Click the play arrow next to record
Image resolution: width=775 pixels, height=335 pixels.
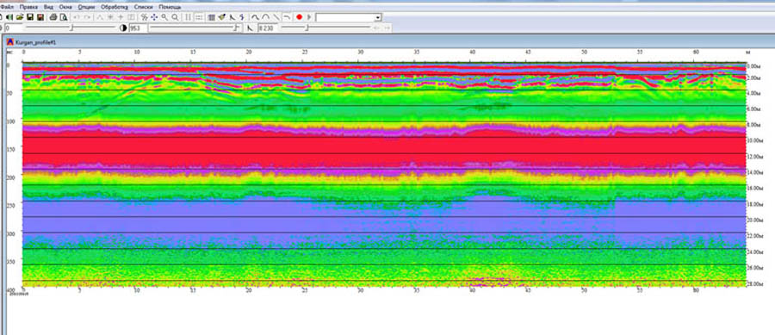309,17
